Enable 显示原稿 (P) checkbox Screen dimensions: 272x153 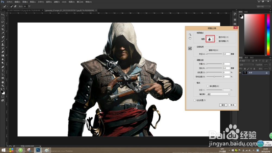(217, 41)
